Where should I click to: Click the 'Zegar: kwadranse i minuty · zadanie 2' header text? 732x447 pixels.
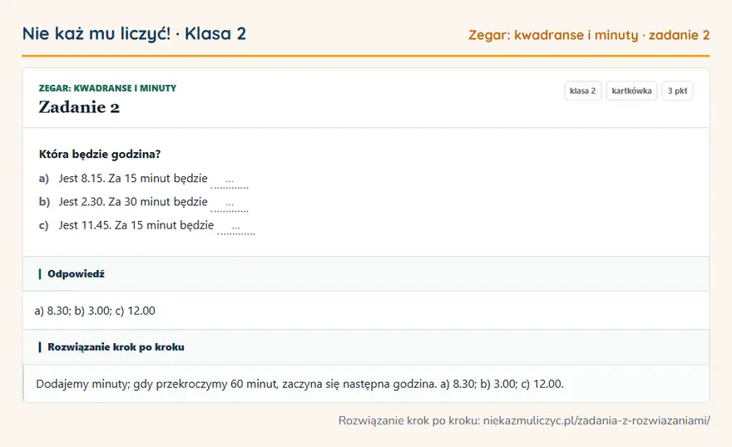tap(589, 35)
